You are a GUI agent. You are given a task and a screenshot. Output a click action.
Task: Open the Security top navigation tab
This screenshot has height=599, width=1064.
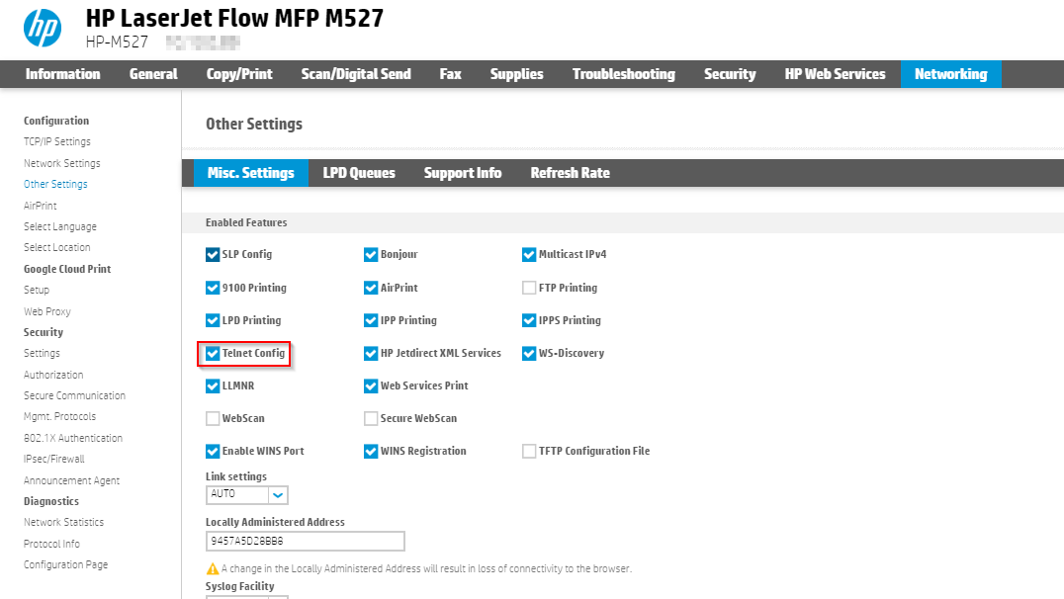pyautogui.click(x=730, y=74)
